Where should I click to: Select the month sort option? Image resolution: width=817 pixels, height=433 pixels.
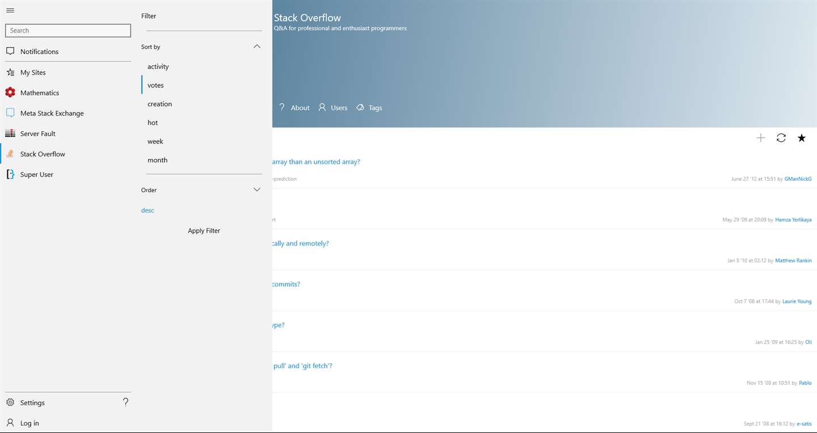[157, 160]
